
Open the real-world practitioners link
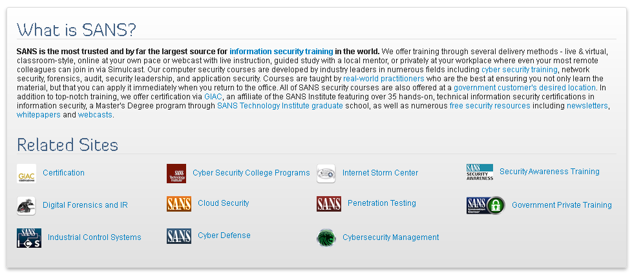(x=384, y=78)
